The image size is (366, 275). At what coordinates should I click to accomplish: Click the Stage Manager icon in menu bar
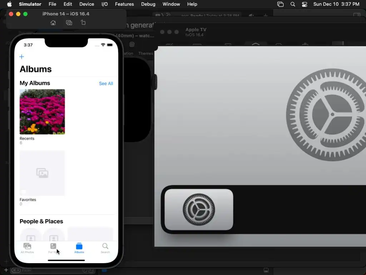coord(280,4)
